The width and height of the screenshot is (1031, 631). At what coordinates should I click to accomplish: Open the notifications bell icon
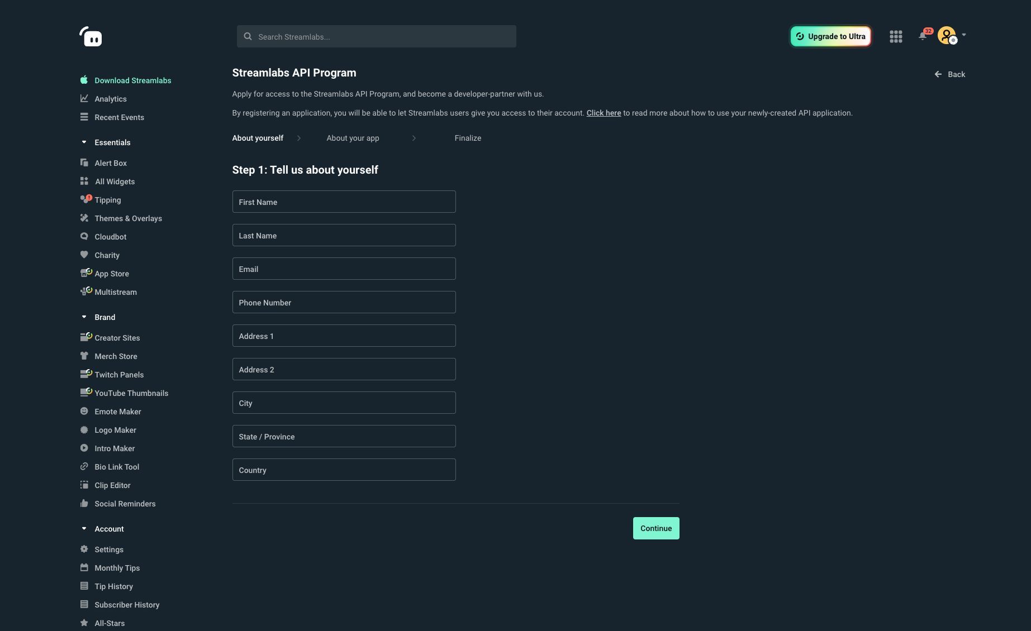click(923, 36)
